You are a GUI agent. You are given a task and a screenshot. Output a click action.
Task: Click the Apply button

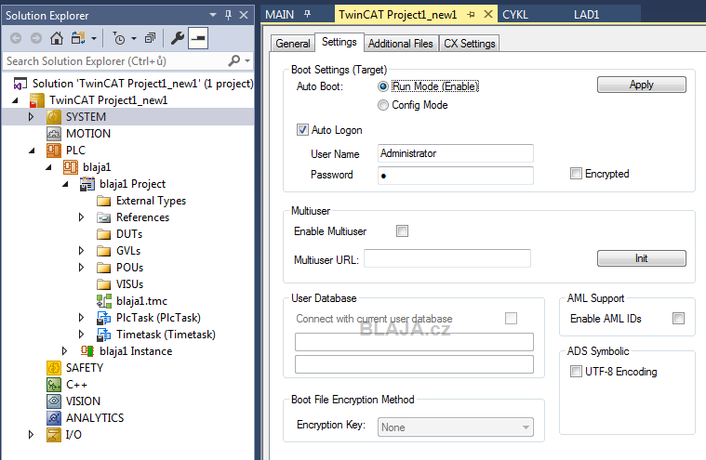[x=642, y=85]
